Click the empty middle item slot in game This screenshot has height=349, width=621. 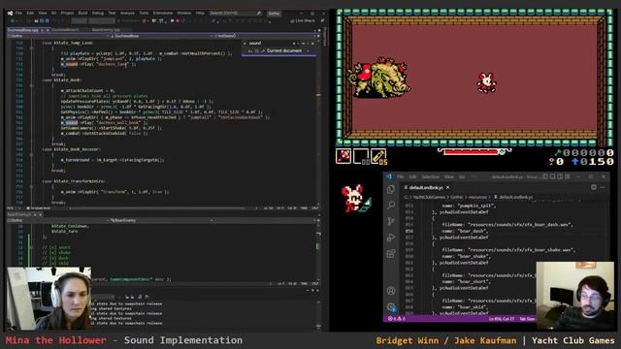pyautogui.click(x=361, y=156)
